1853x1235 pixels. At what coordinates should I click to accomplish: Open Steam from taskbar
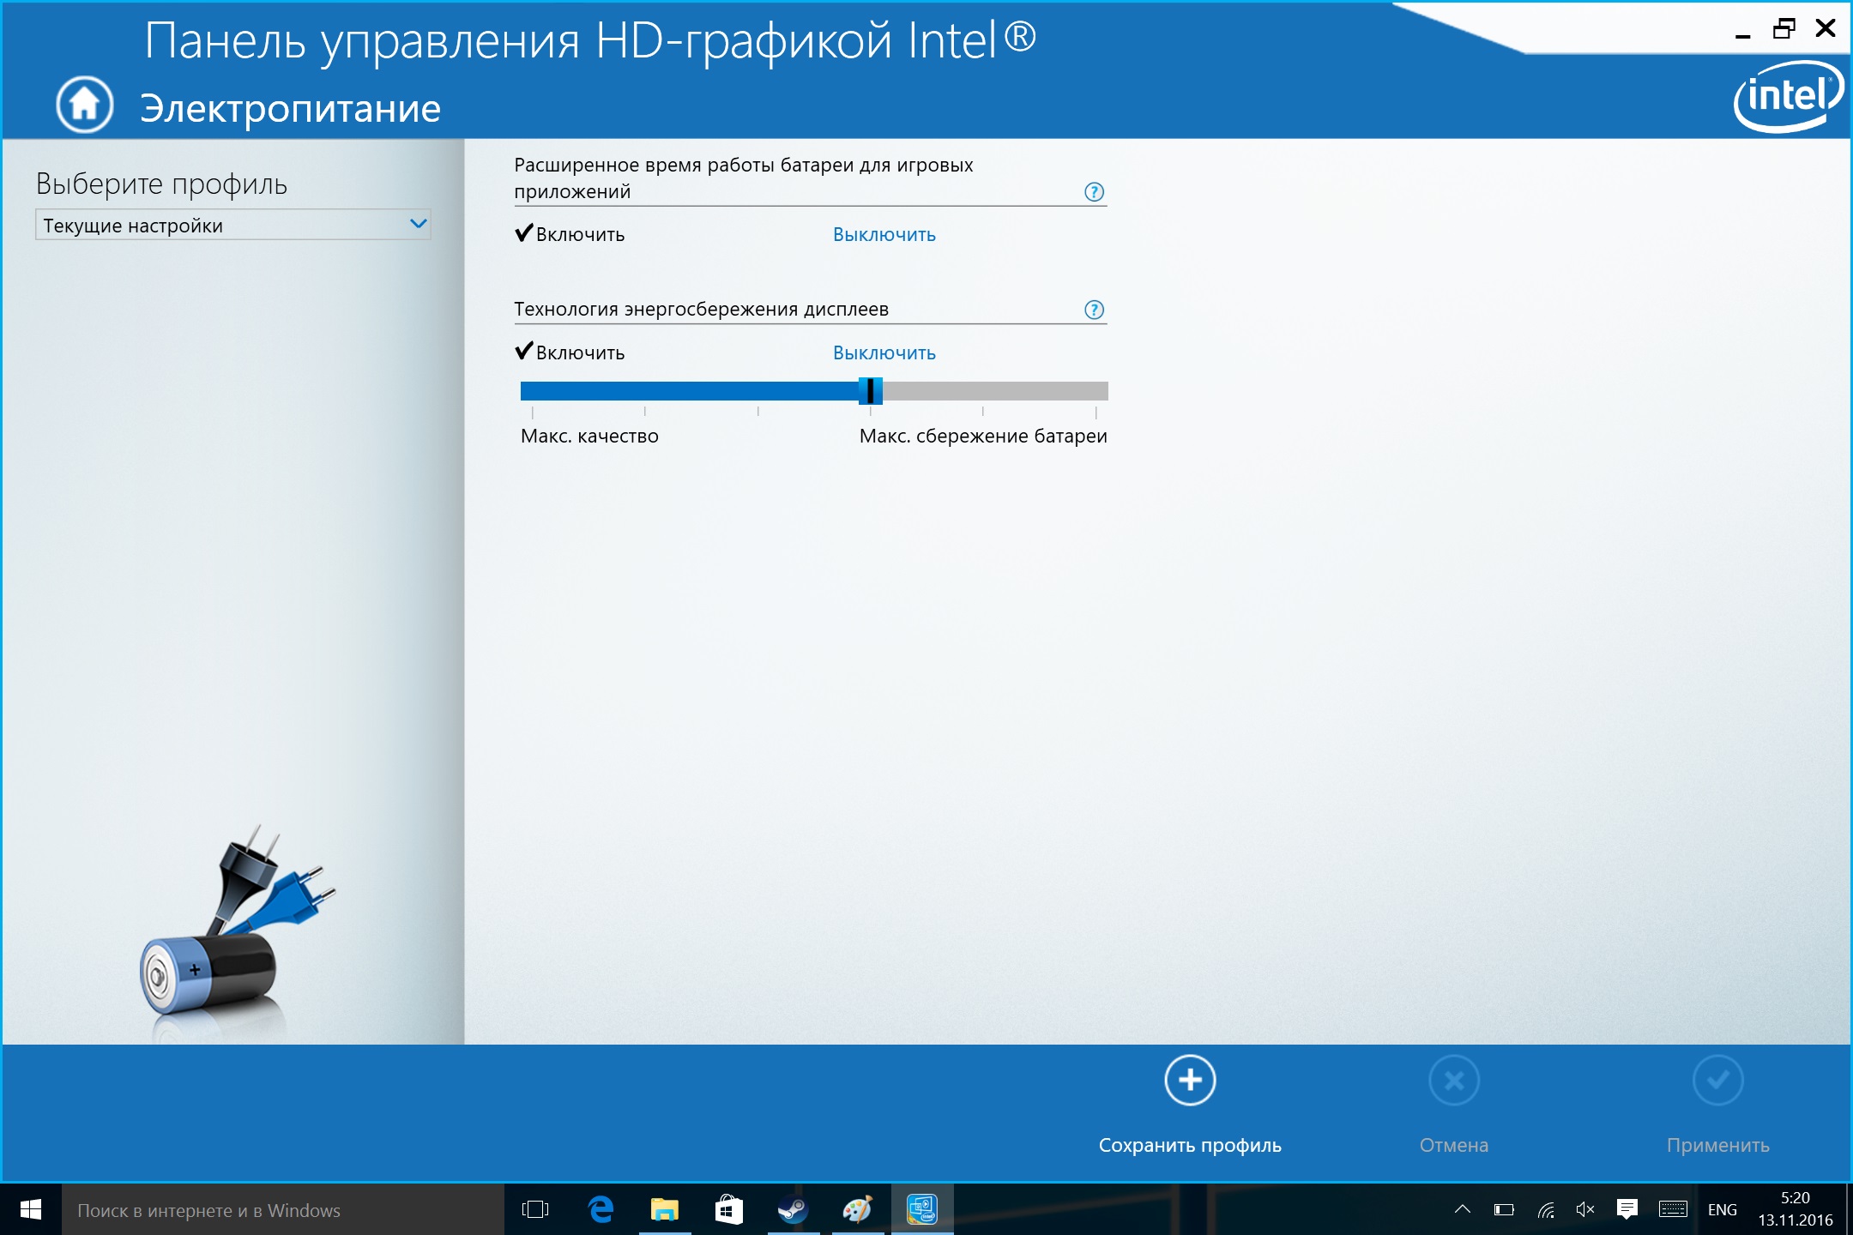point(793,1209)
